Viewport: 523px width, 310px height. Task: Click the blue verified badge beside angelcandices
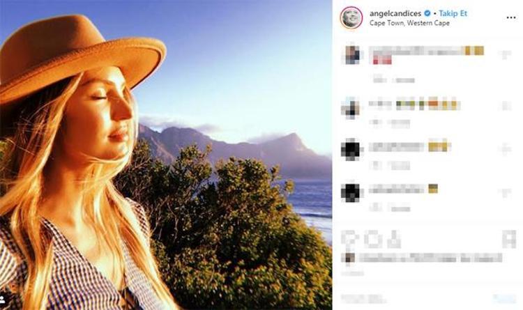[427, 13]
